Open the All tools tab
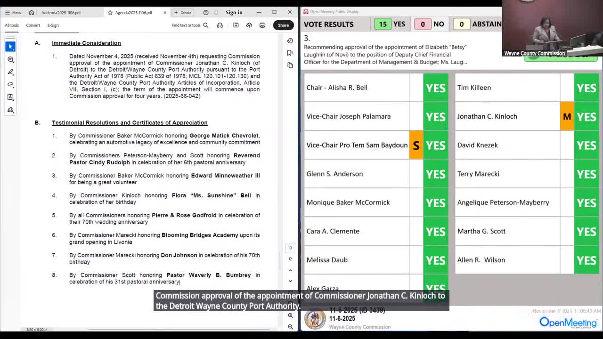 12,25
